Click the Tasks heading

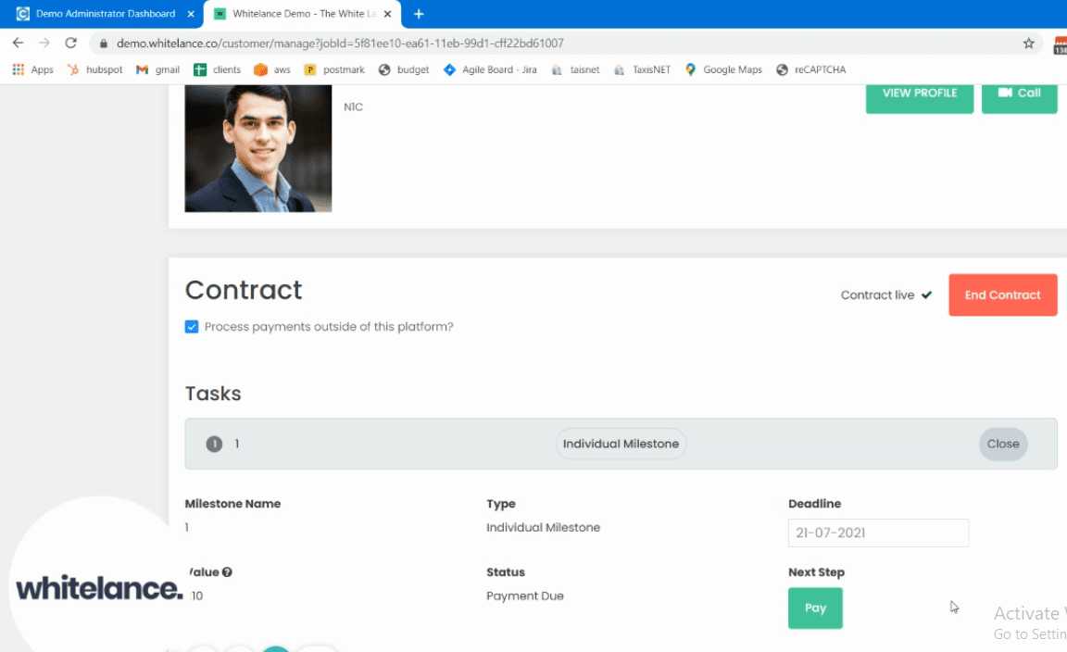213,394
